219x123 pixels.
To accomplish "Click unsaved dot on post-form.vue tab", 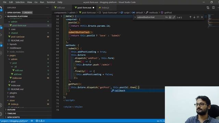I will click(93, 8).
